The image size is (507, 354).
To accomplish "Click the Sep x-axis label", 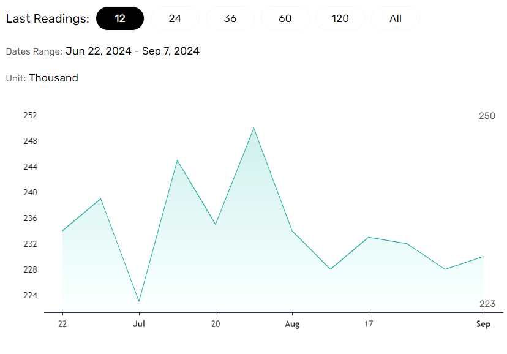I will pos(483,324).
